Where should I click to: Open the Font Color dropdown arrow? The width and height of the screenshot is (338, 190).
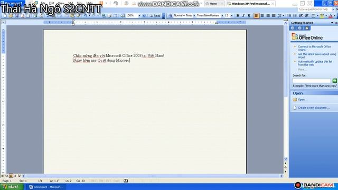click(x=334, y=16)
